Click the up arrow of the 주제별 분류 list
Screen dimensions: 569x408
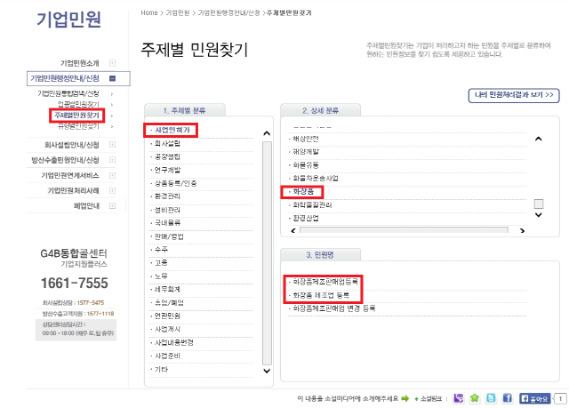click(267, 133)
